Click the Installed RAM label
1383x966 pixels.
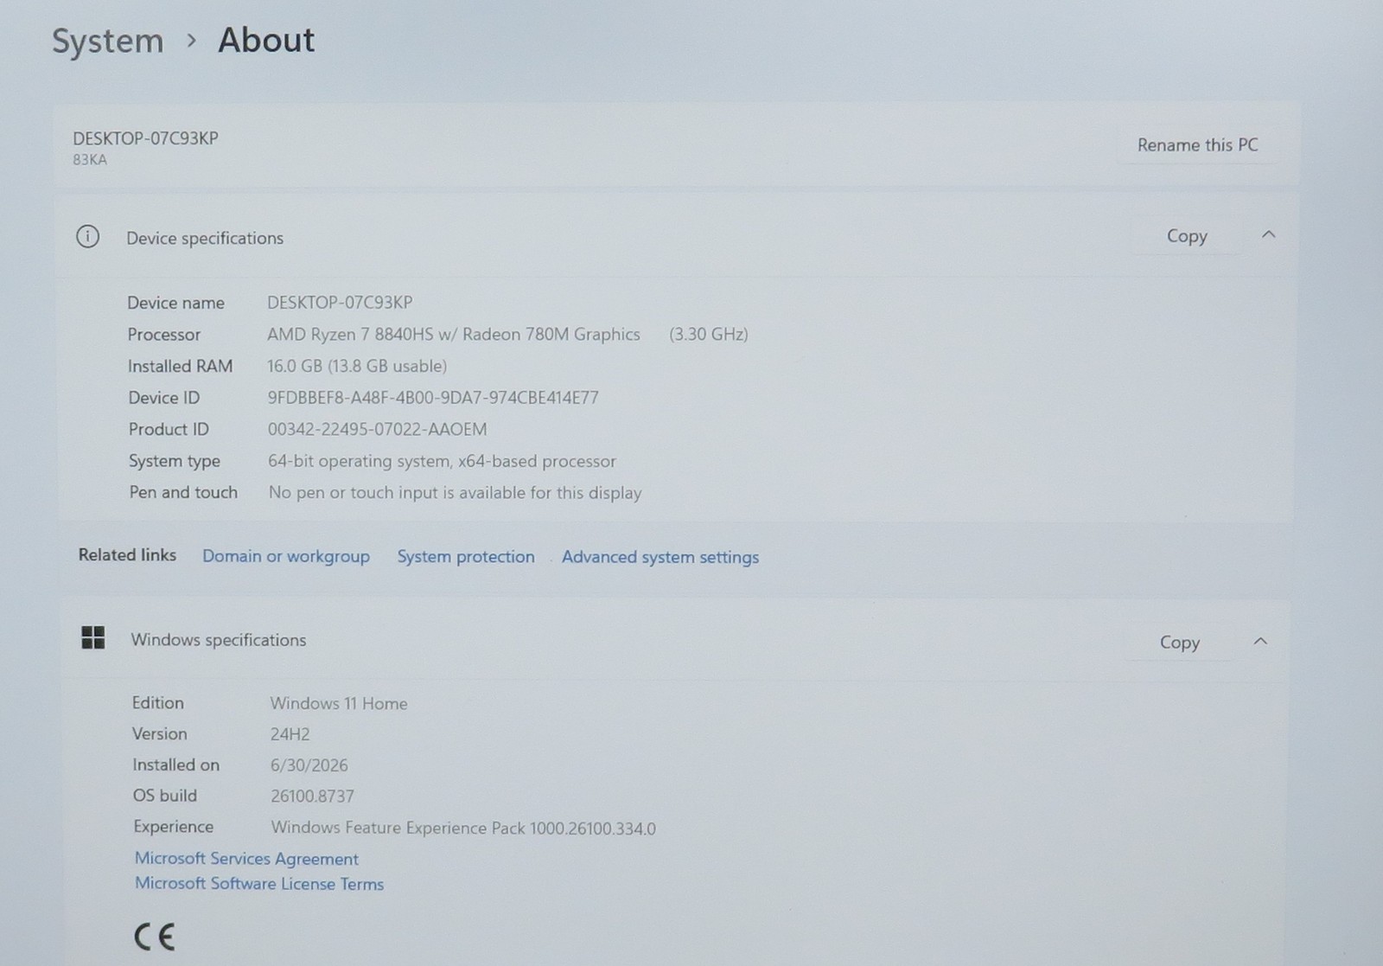click(180, 366)
